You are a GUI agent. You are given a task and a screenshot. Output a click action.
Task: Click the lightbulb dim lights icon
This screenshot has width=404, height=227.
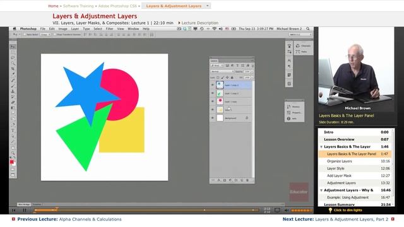coord(330,210)
